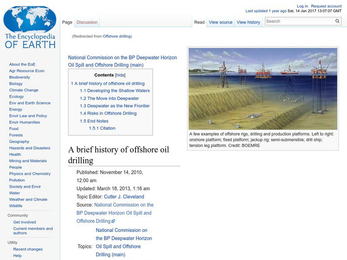
Task: Jump to 1.4 Risks in Offshore Drilling
Action: pyautogui.click(x=108, y=114)
